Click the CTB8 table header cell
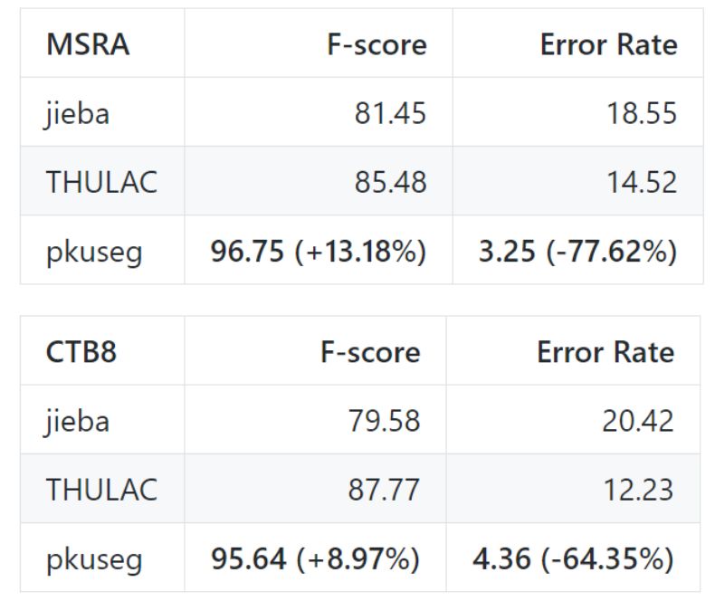Screen dimensions: 715x601 pos(81,351)
